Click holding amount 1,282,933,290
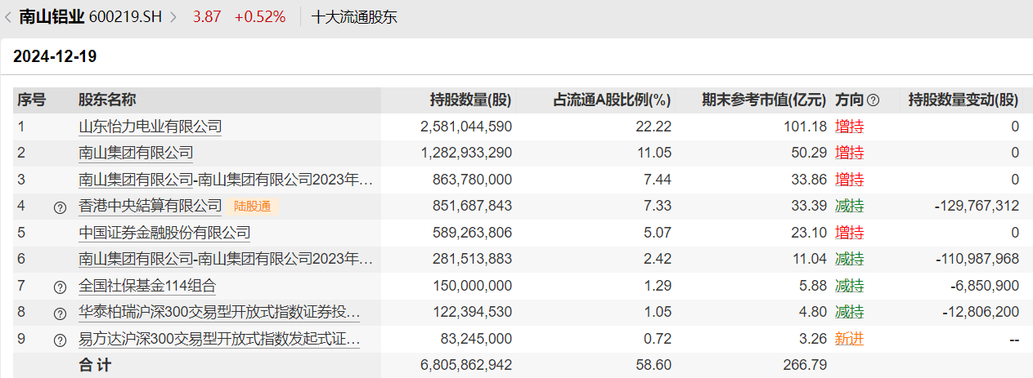 pyautogui.click(x=466, y=153)
